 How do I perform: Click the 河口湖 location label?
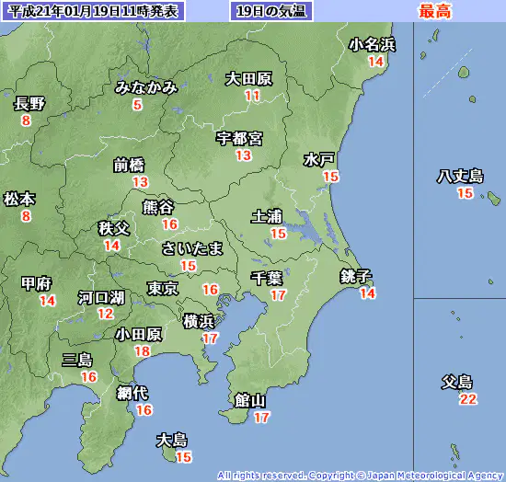pyautogui.click(x=101, y=297)
